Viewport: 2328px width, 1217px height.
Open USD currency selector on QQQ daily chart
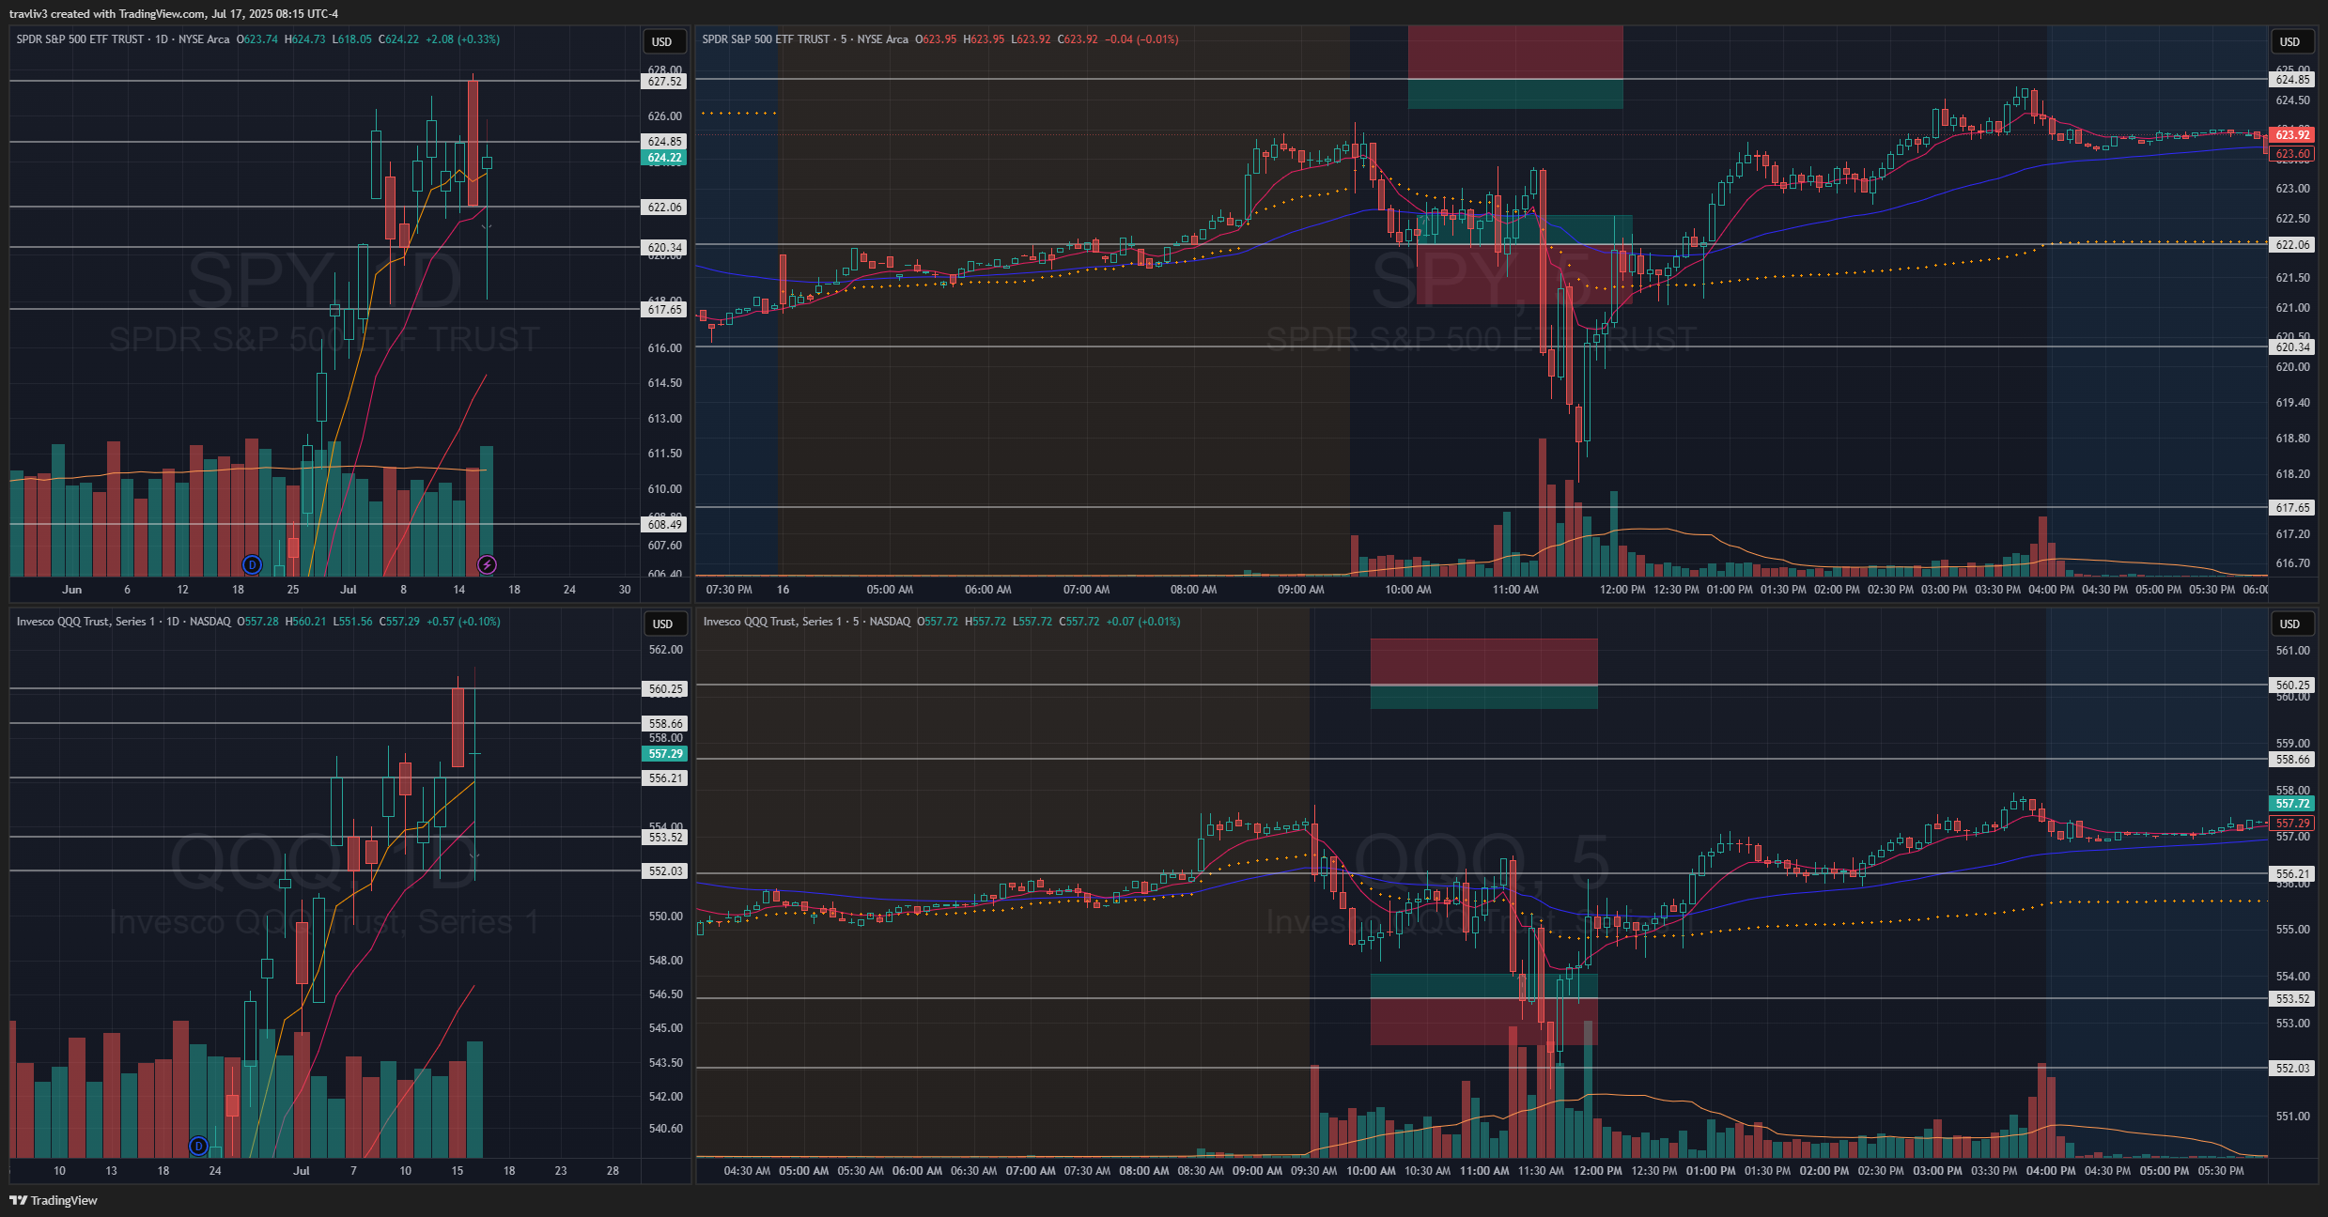662,624
